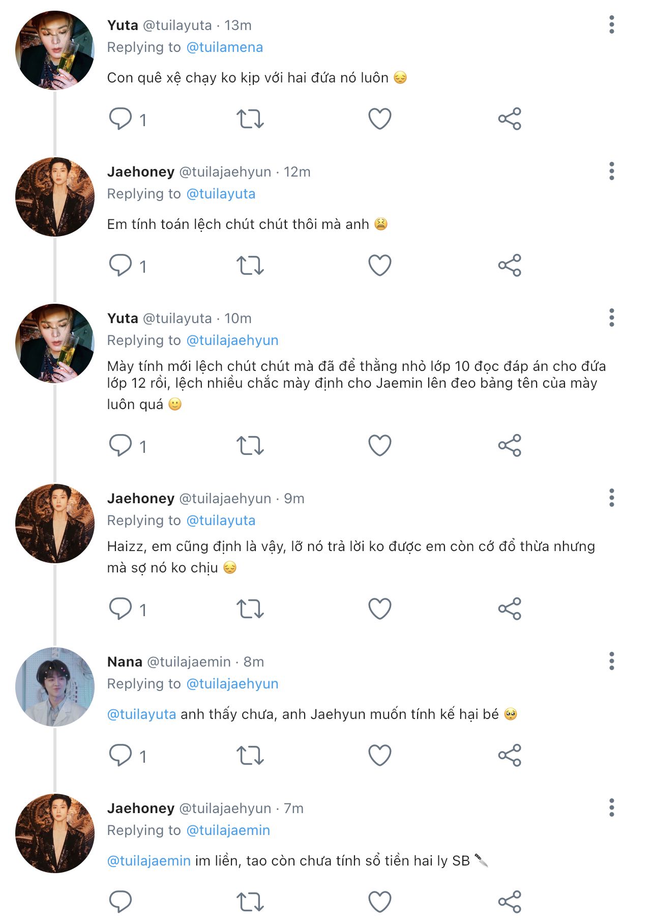Reply to Yuta's 13m tweet
The width and height of the screenshot is (653, 923).
(x=121, y=119)
